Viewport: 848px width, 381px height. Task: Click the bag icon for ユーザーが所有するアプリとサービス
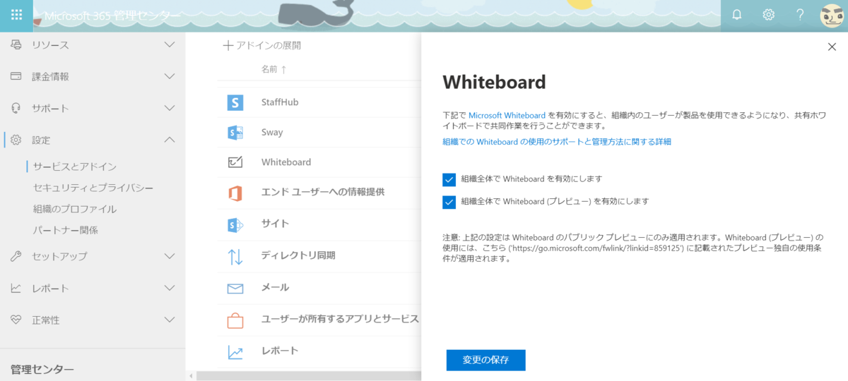pos(235,320)
